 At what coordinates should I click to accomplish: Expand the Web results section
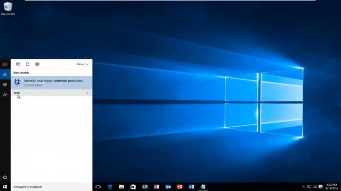[x=52, y=93]
